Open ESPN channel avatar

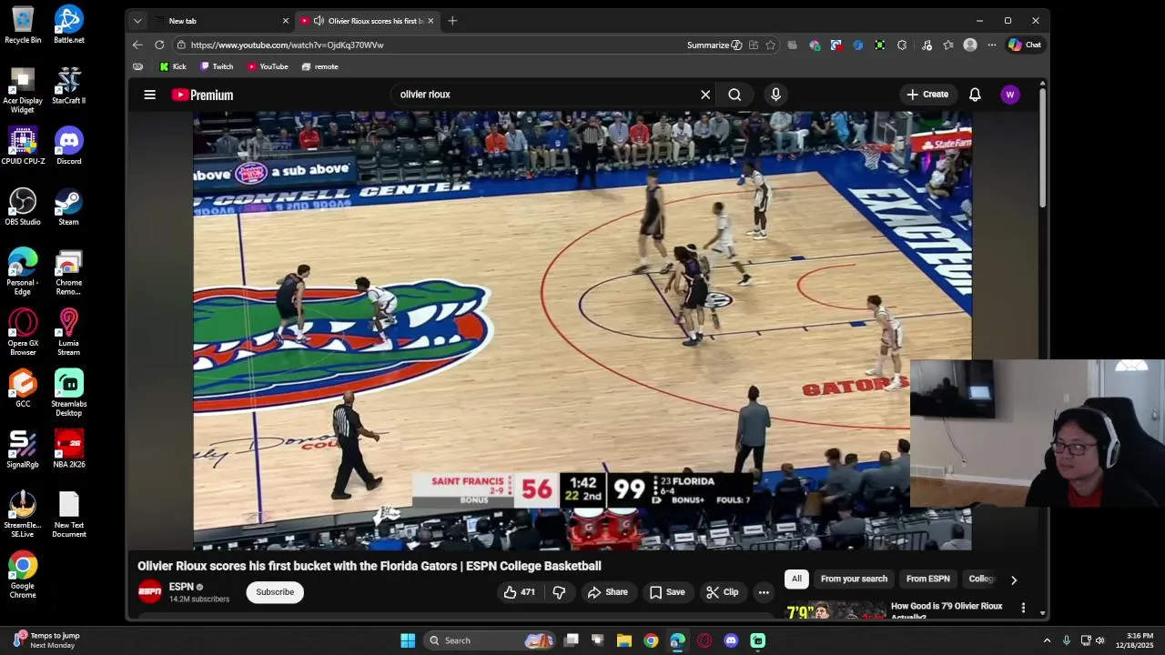click(x=150, y=592)
